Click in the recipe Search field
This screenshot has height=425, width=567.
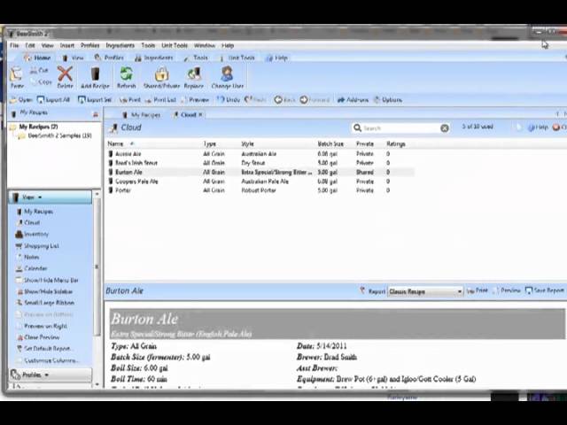[x=400, y=127]
